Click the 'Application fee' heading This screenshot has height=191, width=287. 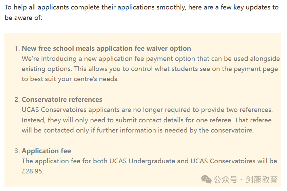pos(46,151)
